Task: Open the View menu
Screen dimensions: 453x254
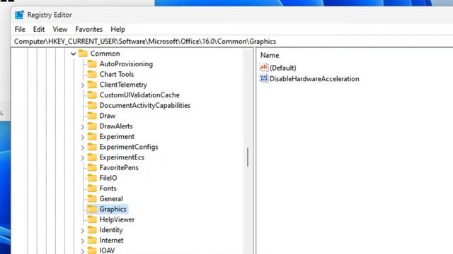Action: [x=59, y=30]
